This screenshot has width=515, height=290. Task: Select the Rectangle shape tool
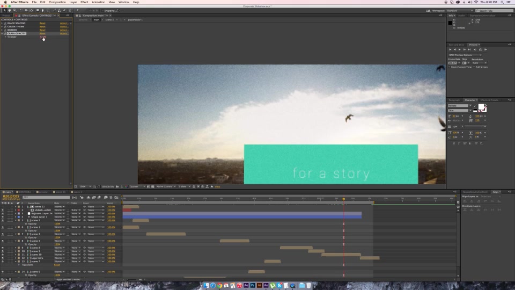(x=38, y=11)
